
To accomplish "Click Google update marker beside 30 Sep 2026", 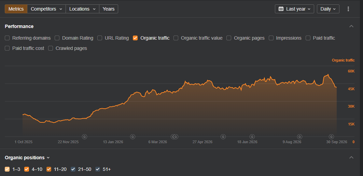I will coord(332,137).
